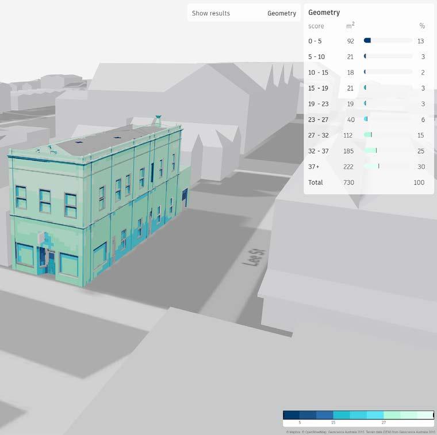This screenshot has height=435, width=437.
Task: Select the '10 - 15' score range label
Action: (318, 73)
